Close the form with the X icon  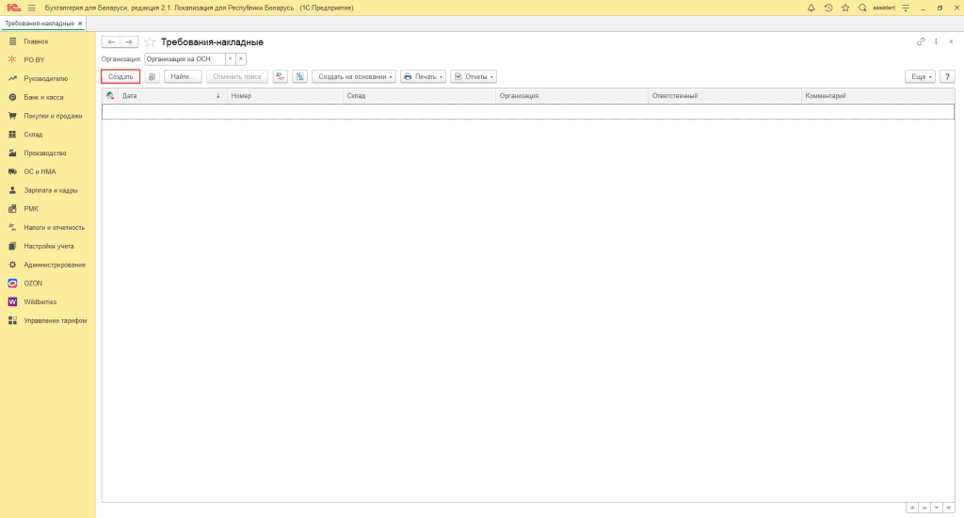[951, 41]
